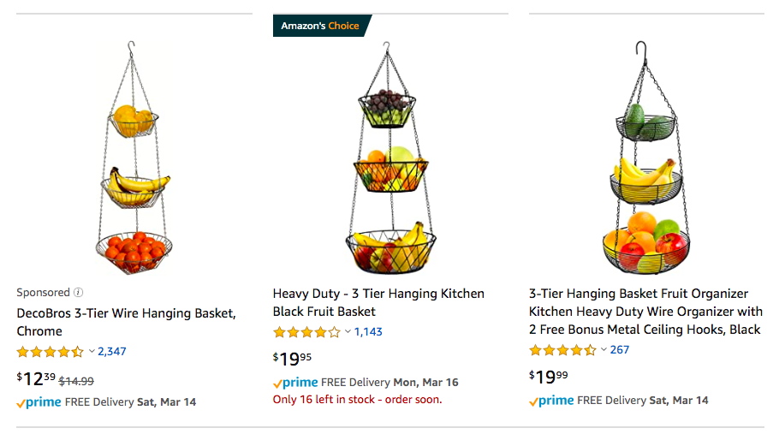Click DecoBros basket star rating
779x440 pixels.
(x=50, y=351)
